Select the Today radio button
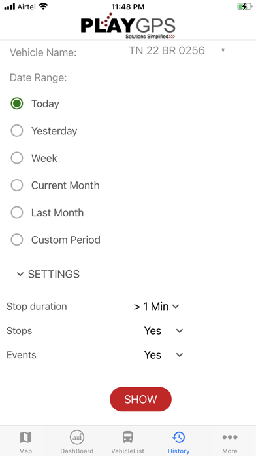The width and height of the screenshot is (256, 456). 17,104
